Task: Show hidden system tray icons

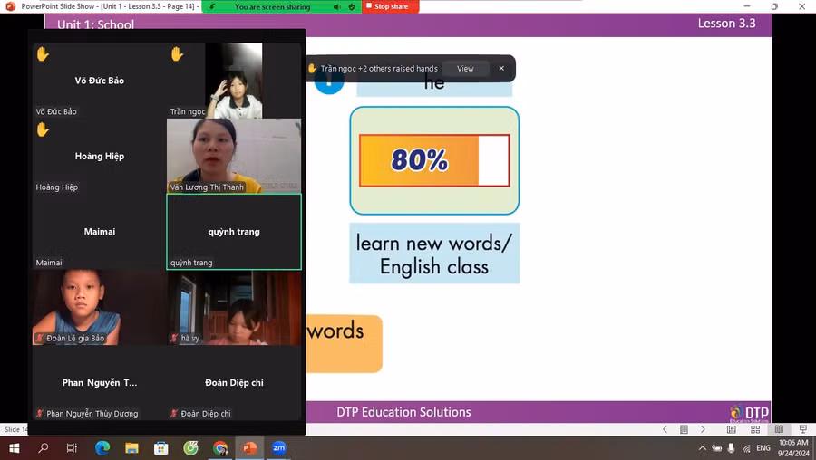Action: [x=702, y=448]
